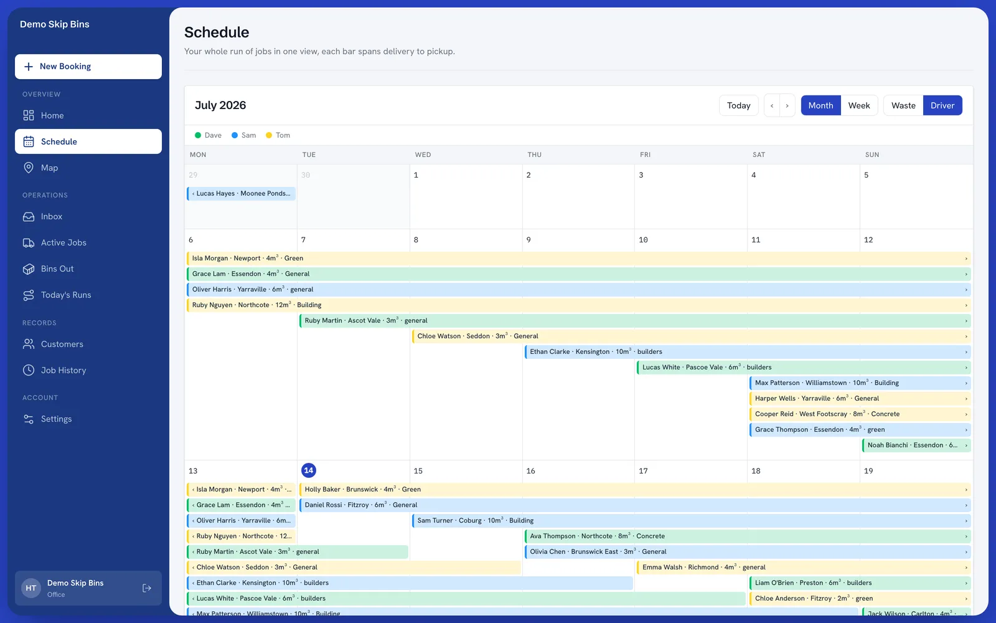
Task: Open Oliver Harris Yarraville general job in week of 6
Action: [579, 289]
